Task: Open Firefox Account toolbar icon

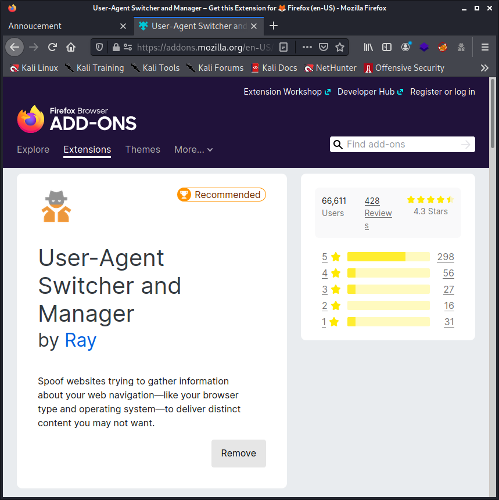Action: [405, 48]
